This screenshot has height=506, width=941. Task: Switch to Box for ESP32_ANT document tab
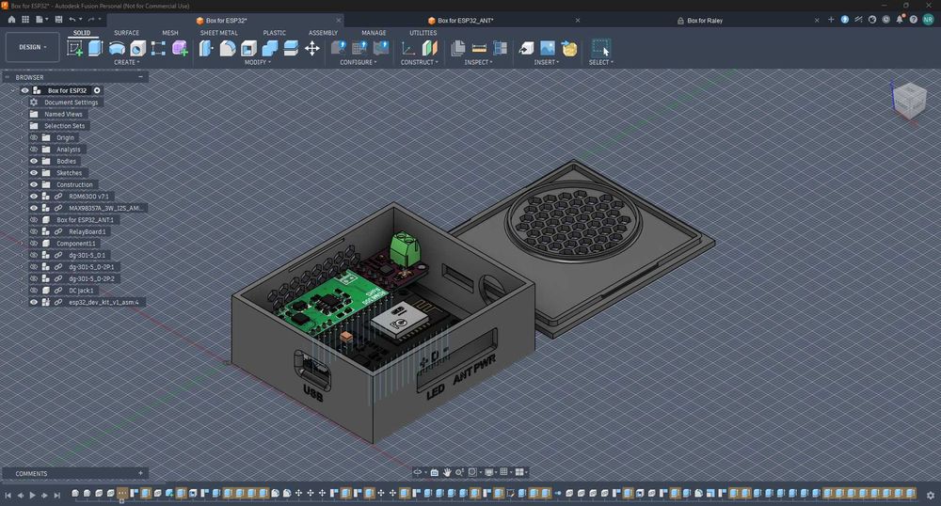click(465, 21)
